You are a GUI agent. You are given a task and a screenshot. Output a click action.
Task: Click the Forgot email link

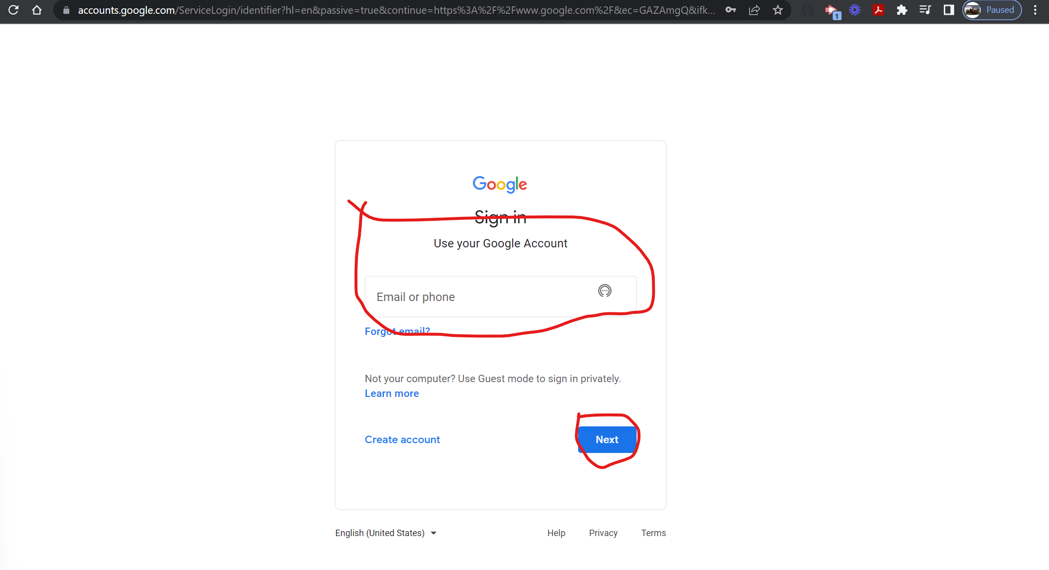[x=397, y=330]
